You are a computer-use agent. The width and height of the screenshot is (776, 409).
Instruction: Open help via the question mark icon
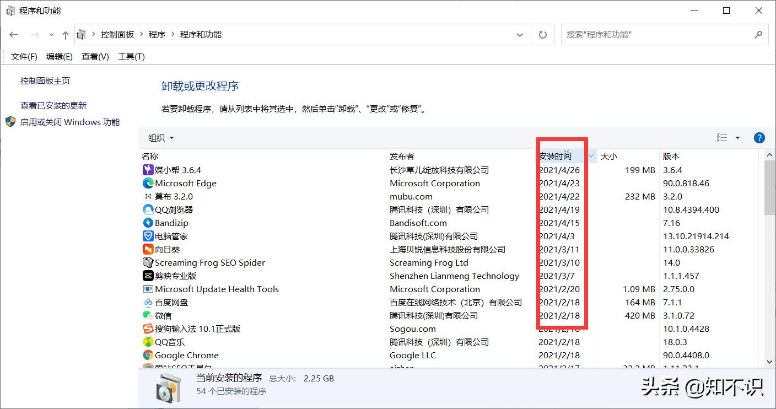tap(759, 138)
